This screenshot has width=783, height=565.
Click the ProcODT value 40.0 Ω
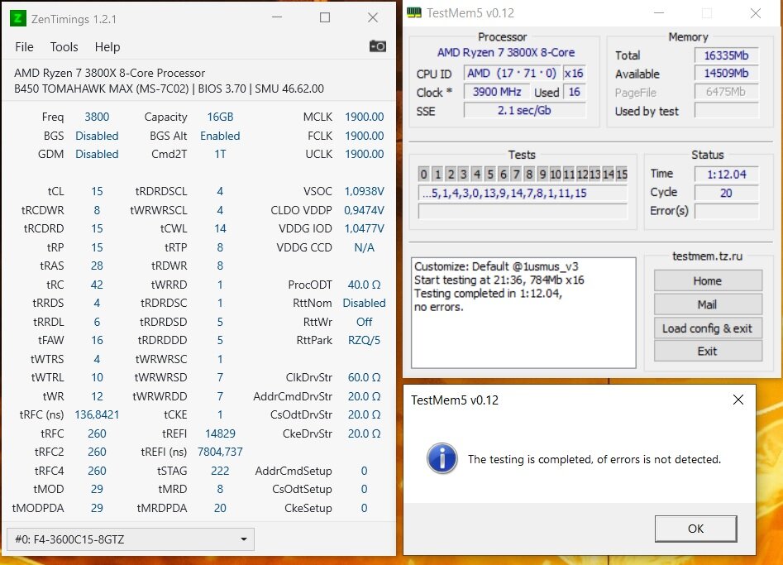364,285
